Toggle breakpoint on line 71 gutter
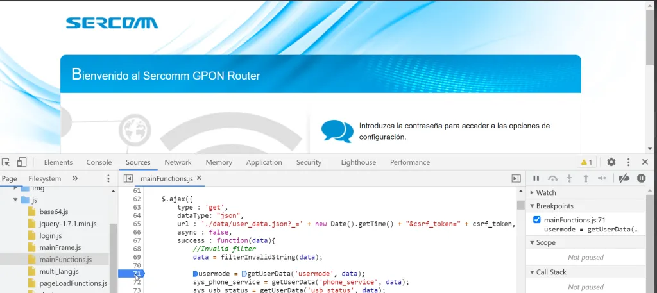This screenshot has width=657, height=293. [x=131, y=274]
